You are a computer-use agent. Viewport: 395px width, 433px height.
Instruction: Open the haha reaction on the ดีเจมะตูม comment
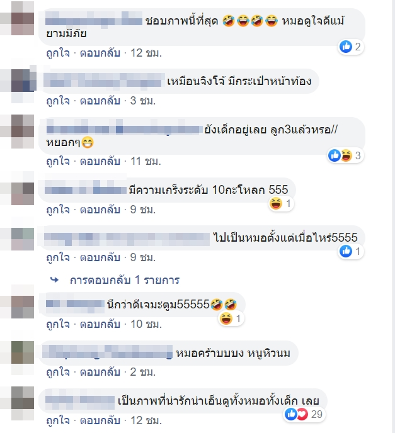point(231,318)
